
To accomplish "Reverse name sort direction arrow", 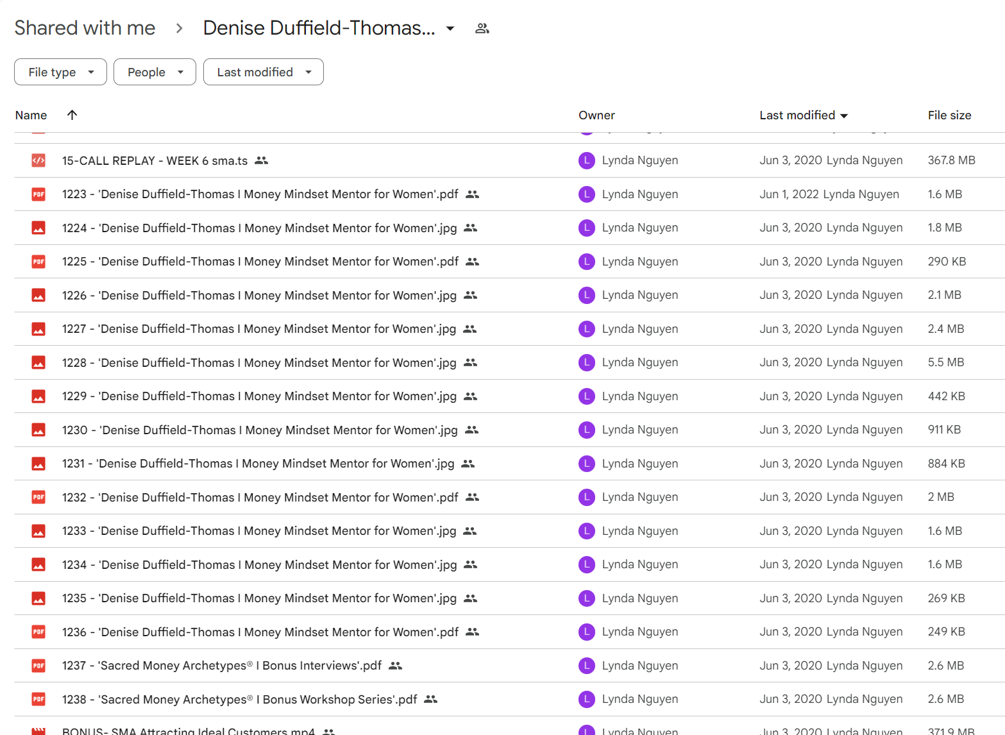I will pos(72,115).
